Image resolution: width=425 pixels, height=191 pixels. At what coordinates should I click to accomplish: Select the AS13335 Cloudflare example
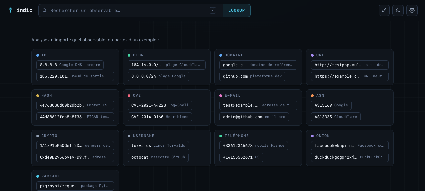(336, 117)
